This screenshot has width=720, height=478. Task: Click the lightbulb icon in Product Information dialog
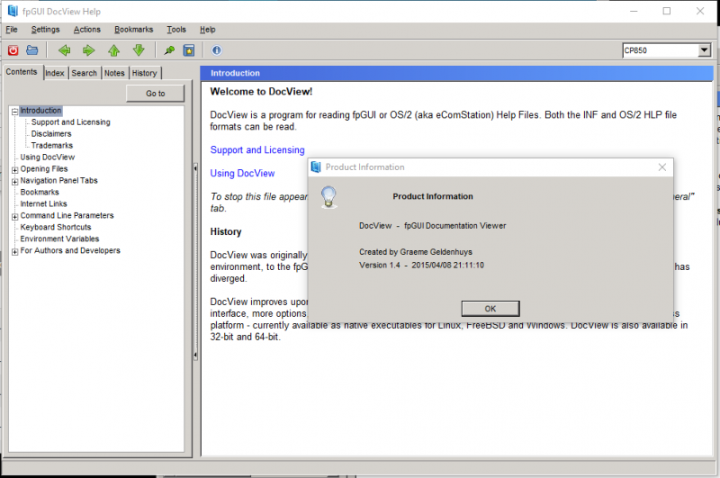pos(328,197)
